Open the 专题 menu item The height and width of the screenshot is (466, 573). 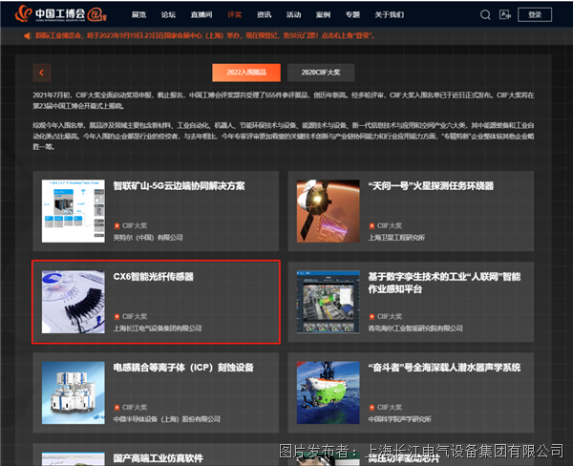[352, 15]
